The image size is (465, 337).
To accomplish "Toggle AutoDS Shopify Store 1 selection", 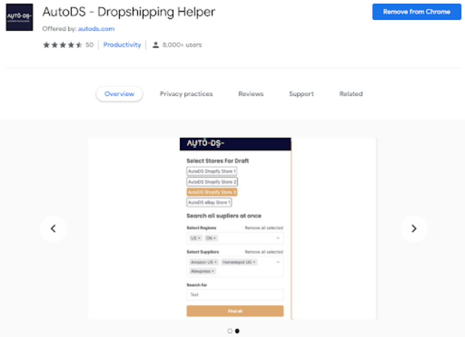I will (212, 171).
